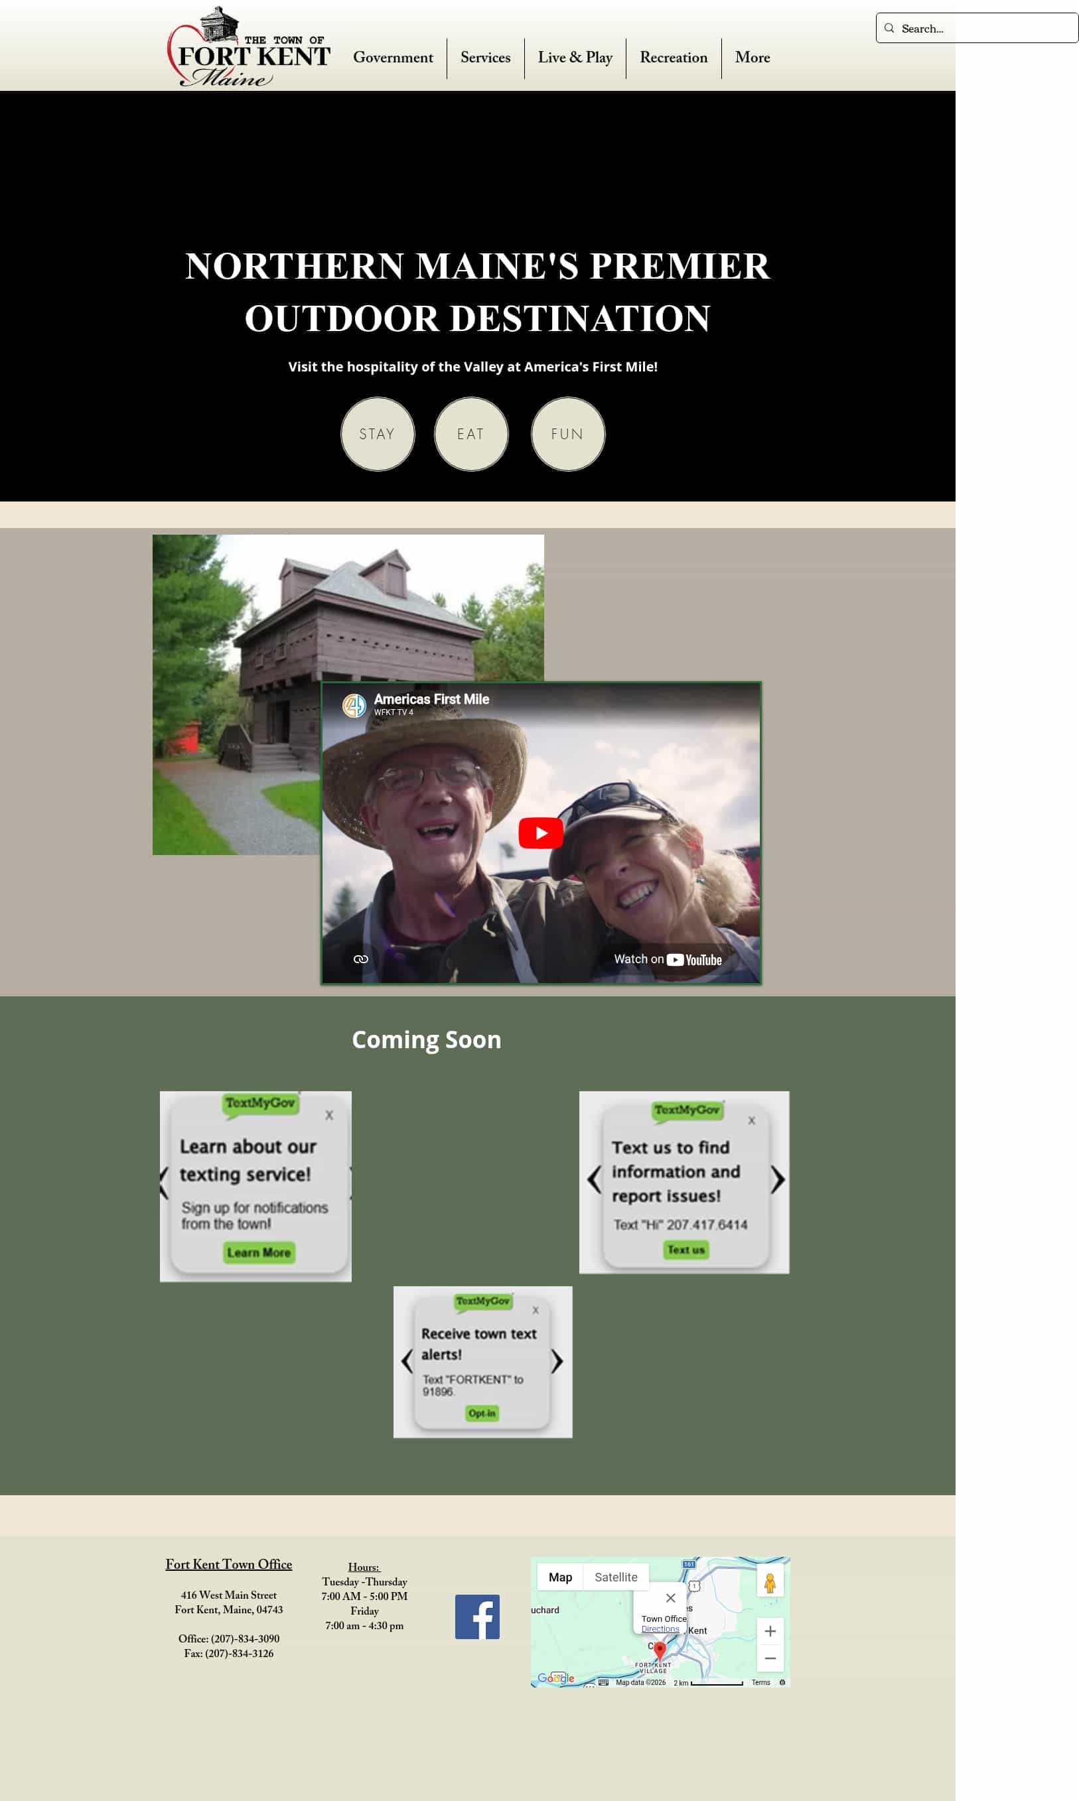Select the EAT circle button
Viewport: 1079px width, 1801px height.
(471, 434)
